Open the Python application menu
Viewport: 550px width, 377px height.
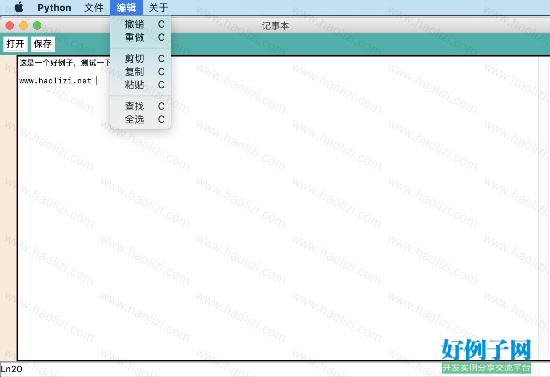(54, 8)
